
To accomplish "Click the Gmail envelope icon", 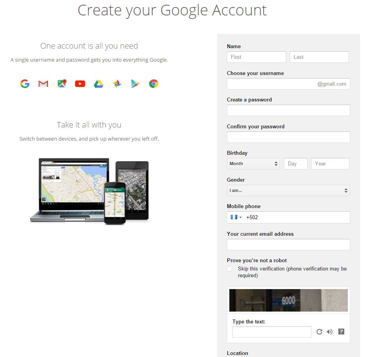I will (43, 84).
